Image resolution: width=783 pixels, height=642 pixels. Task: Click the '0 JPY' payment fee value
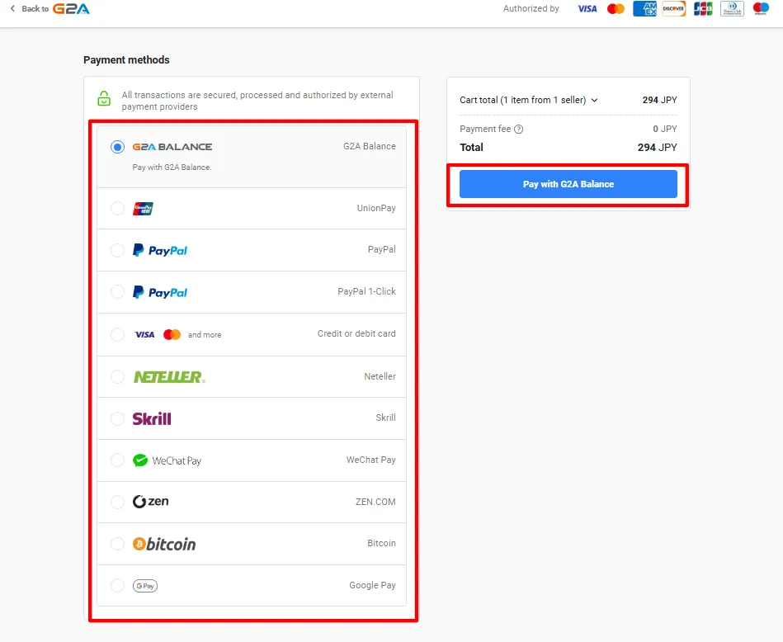[x=665, y=129]
